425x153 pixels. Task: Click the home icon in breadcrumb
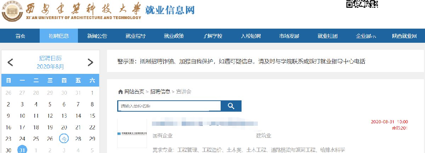120,92
